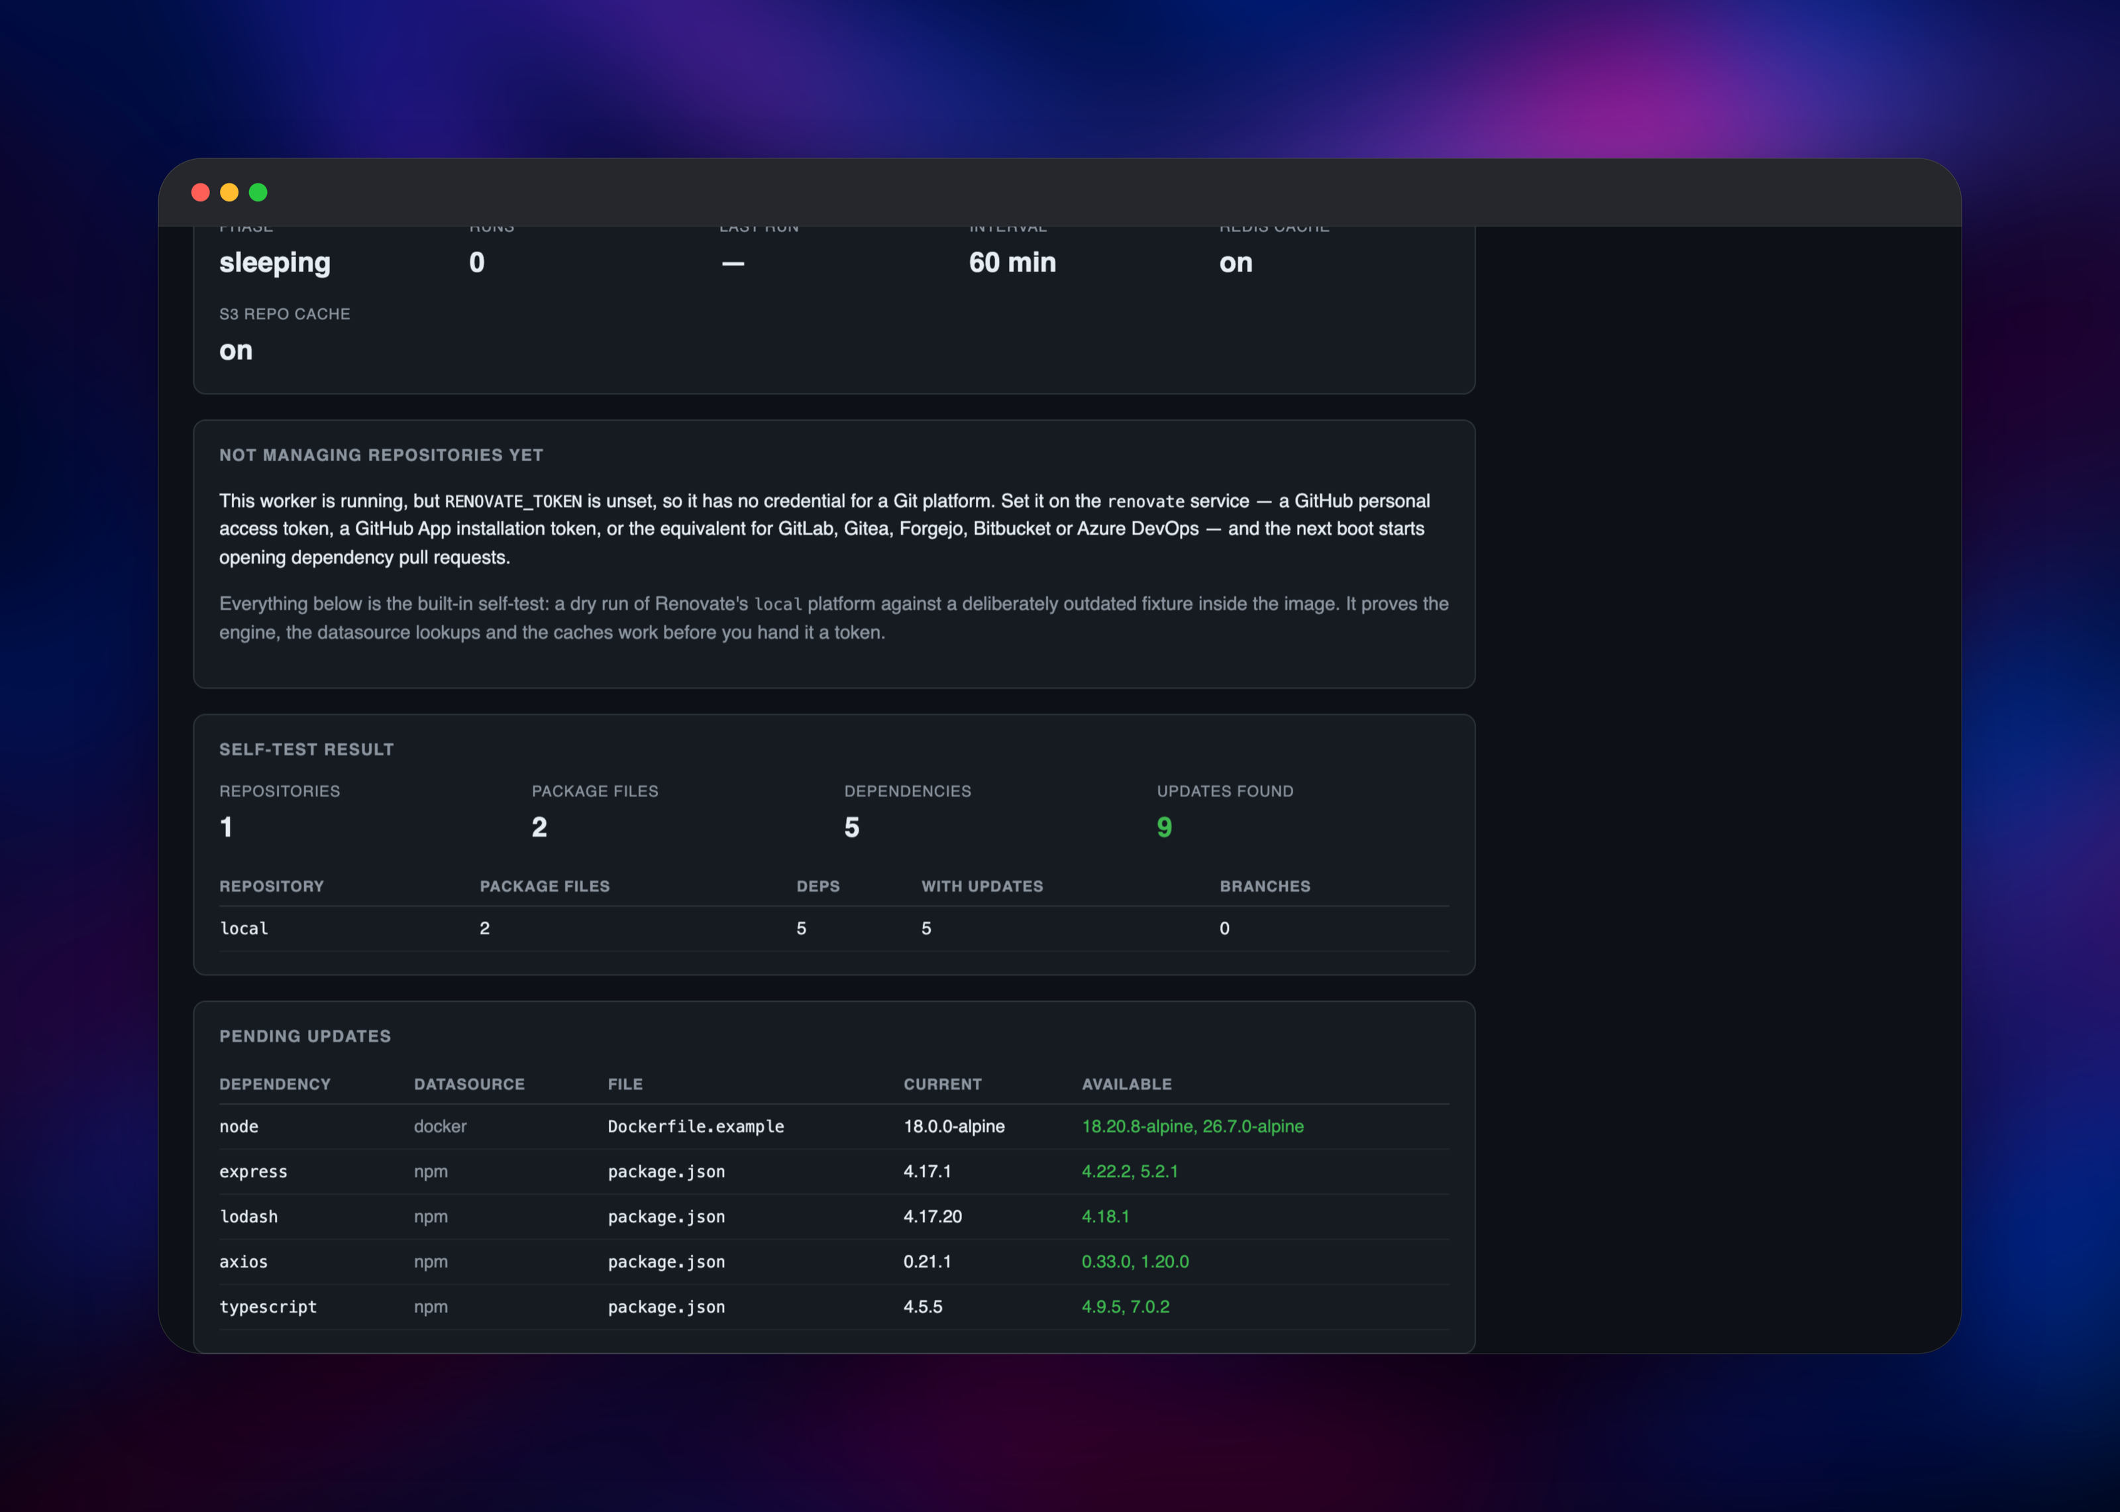Select the 'sleeping' phase value
Screen dimensions: 2120x1512
[274, 264]
